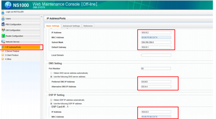Open the Users section icon

point(3,19)
